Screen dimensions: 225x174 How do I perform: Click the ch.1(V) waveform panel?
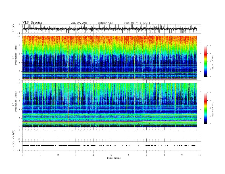pos(112,29)
